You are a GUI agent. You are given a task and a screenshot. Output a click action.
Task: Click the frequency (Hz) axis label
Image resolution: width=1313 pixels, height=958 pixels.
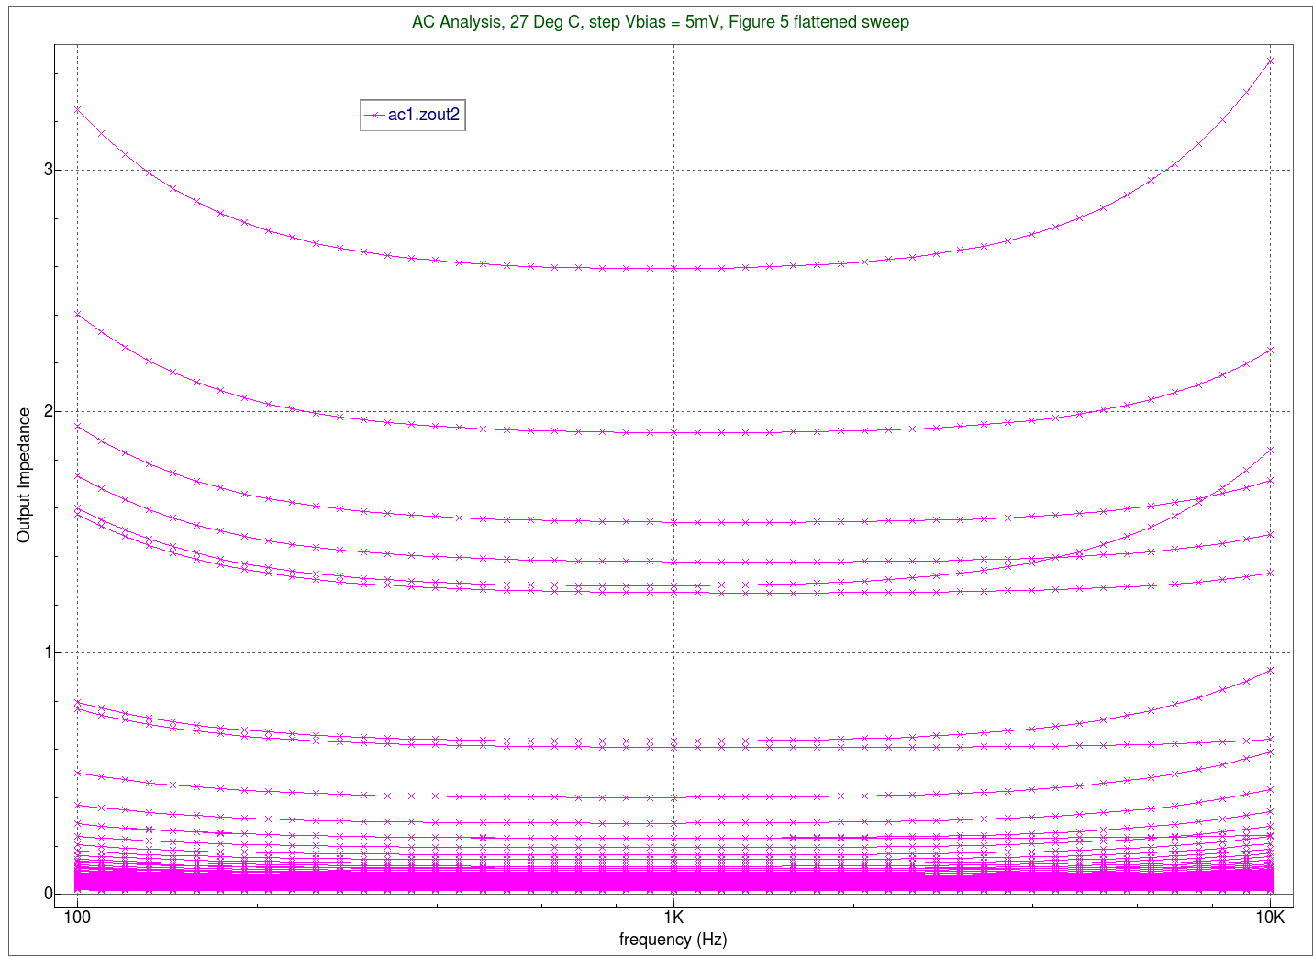pos(673,939)
